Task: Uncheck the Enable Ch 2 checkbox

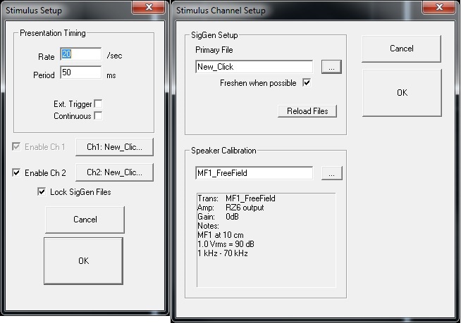Action: tap(16, 172)
